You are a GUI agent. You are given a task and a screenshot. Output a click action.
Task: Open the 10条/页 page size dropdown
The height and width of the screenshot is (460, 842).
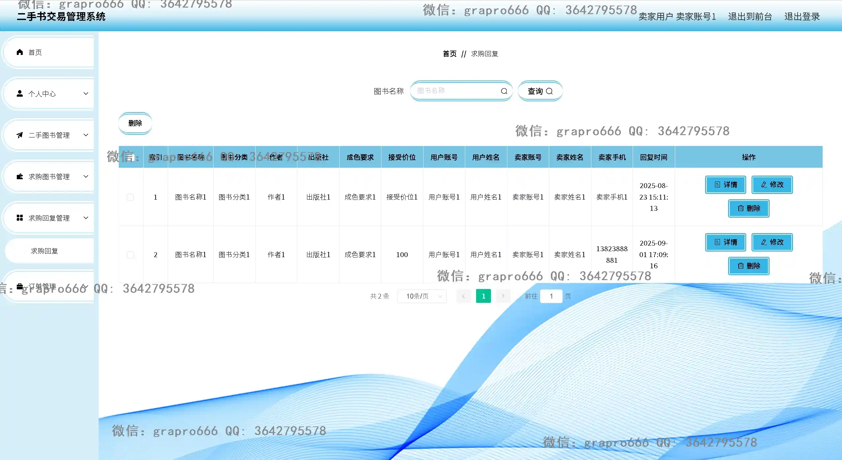pos(421,296)
